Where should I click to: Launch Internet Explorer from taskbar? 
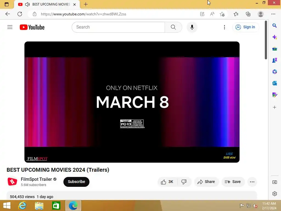23,206
